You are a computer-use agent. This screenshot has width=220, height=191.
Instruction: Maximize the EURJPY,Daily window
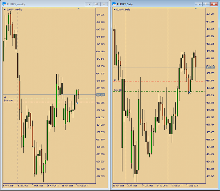point(206,4)
